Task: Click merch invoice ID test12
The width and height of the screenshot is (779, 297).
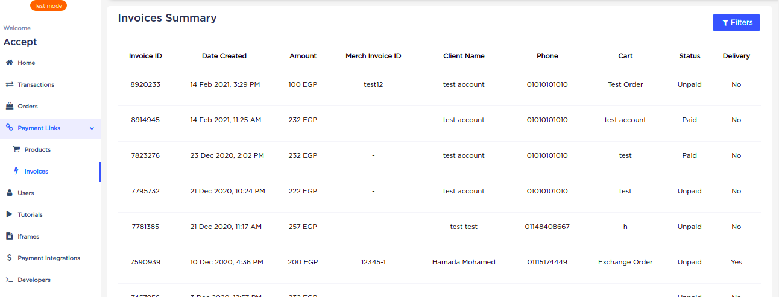Action: 373,84
